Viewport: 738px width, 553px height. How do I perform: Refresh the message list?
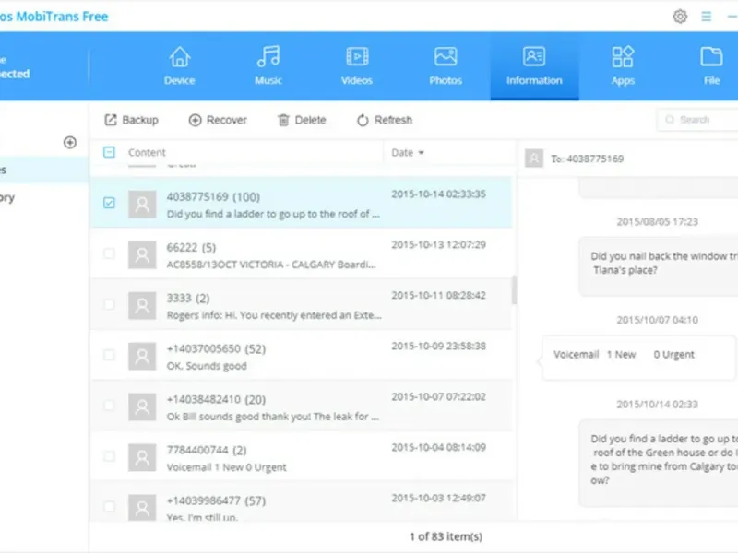tap(385, 120)
